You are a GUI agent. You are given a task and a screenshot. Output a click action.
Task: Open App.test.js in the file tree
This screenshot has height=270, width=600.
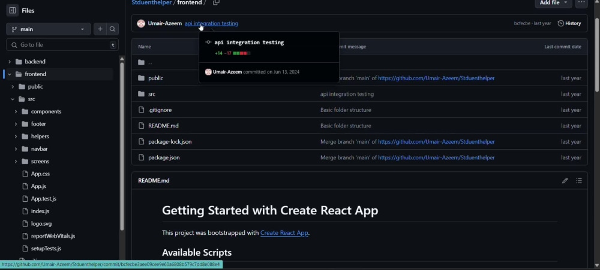[x=44, y=199]
